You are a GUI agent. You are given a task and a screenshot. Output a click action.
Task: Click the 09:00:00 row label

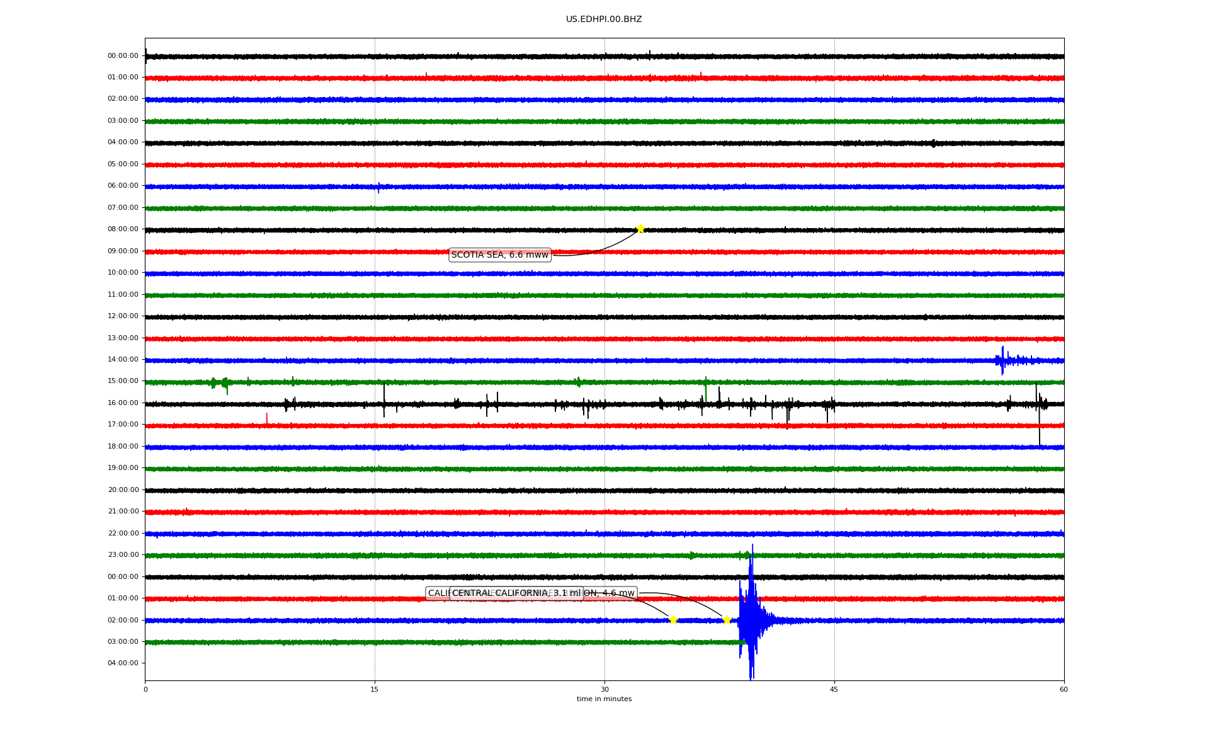[123, 251]
